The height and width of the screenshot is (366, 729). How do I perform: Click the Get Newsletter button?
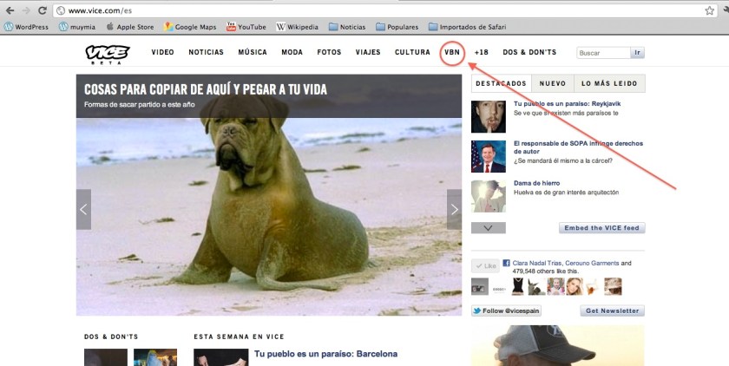pos(612,310)
